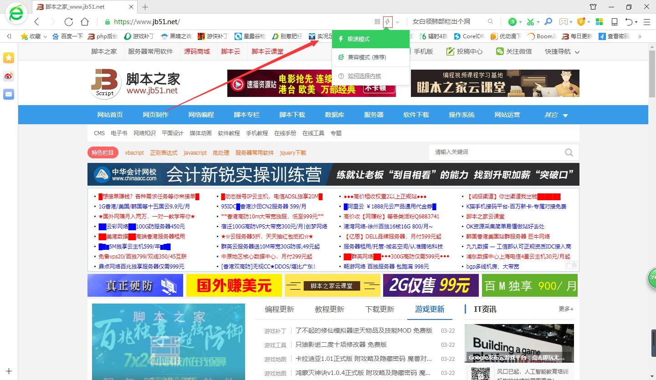This screenshot has height=380, width=656.
Task: Open the Weibo sidebar icon
Action: pyautogui.click(x=9, y=76)
